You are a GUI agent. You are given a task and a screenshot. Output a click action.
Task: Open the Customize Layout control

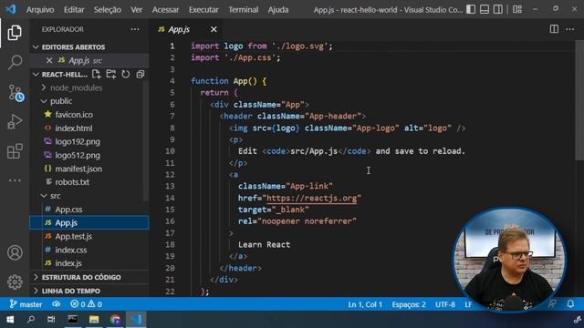(517, 9)
